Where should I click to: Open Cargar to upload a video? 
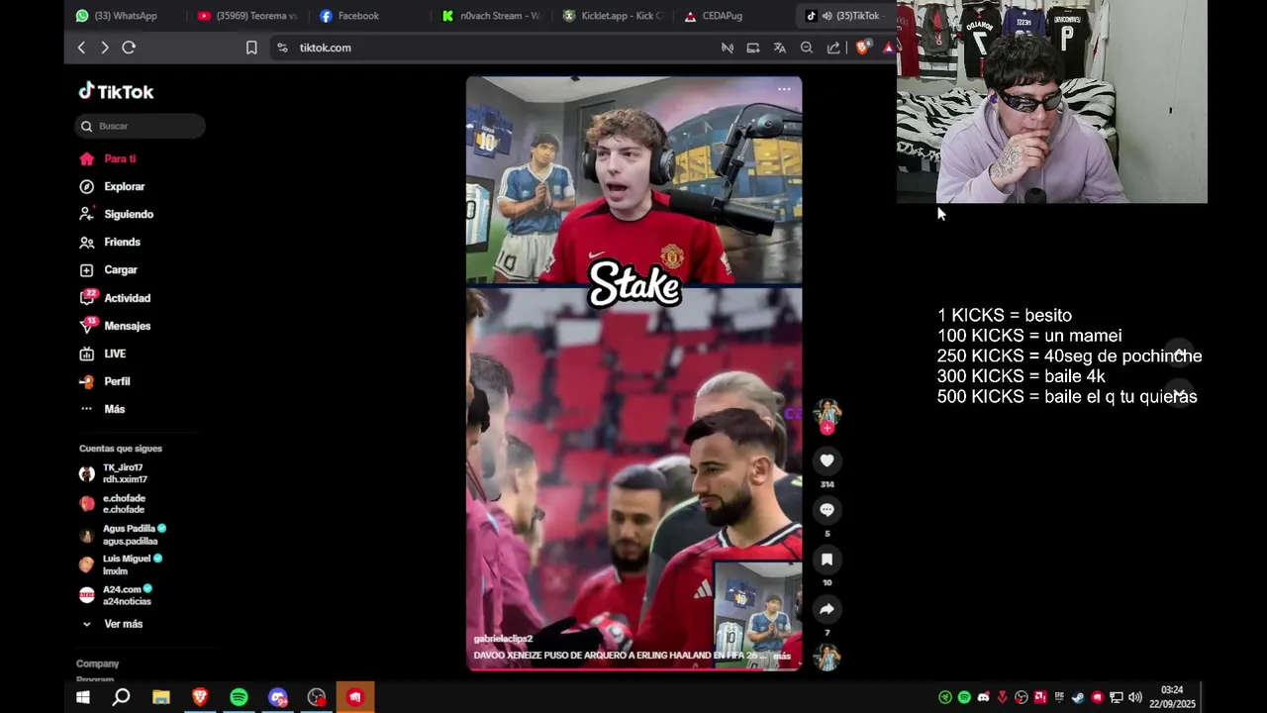click(108, 269)
